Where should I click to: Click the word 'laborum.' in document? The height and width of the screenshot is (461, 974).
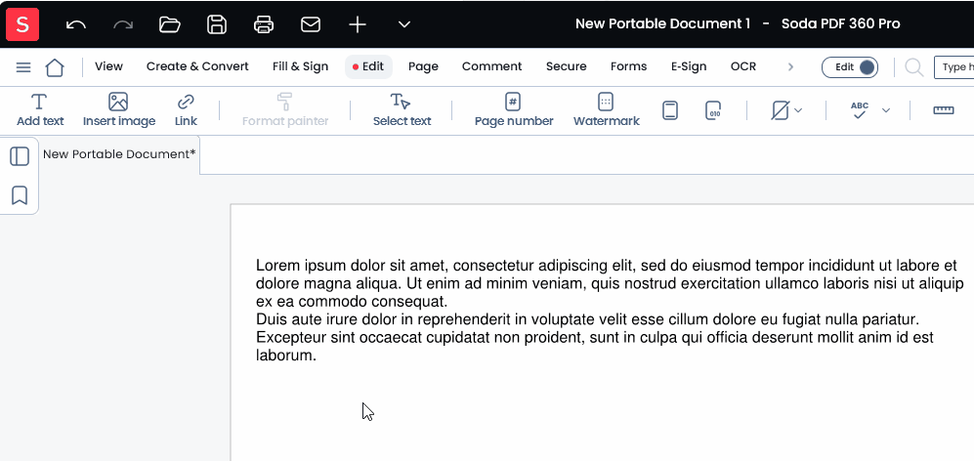[286, 356]
